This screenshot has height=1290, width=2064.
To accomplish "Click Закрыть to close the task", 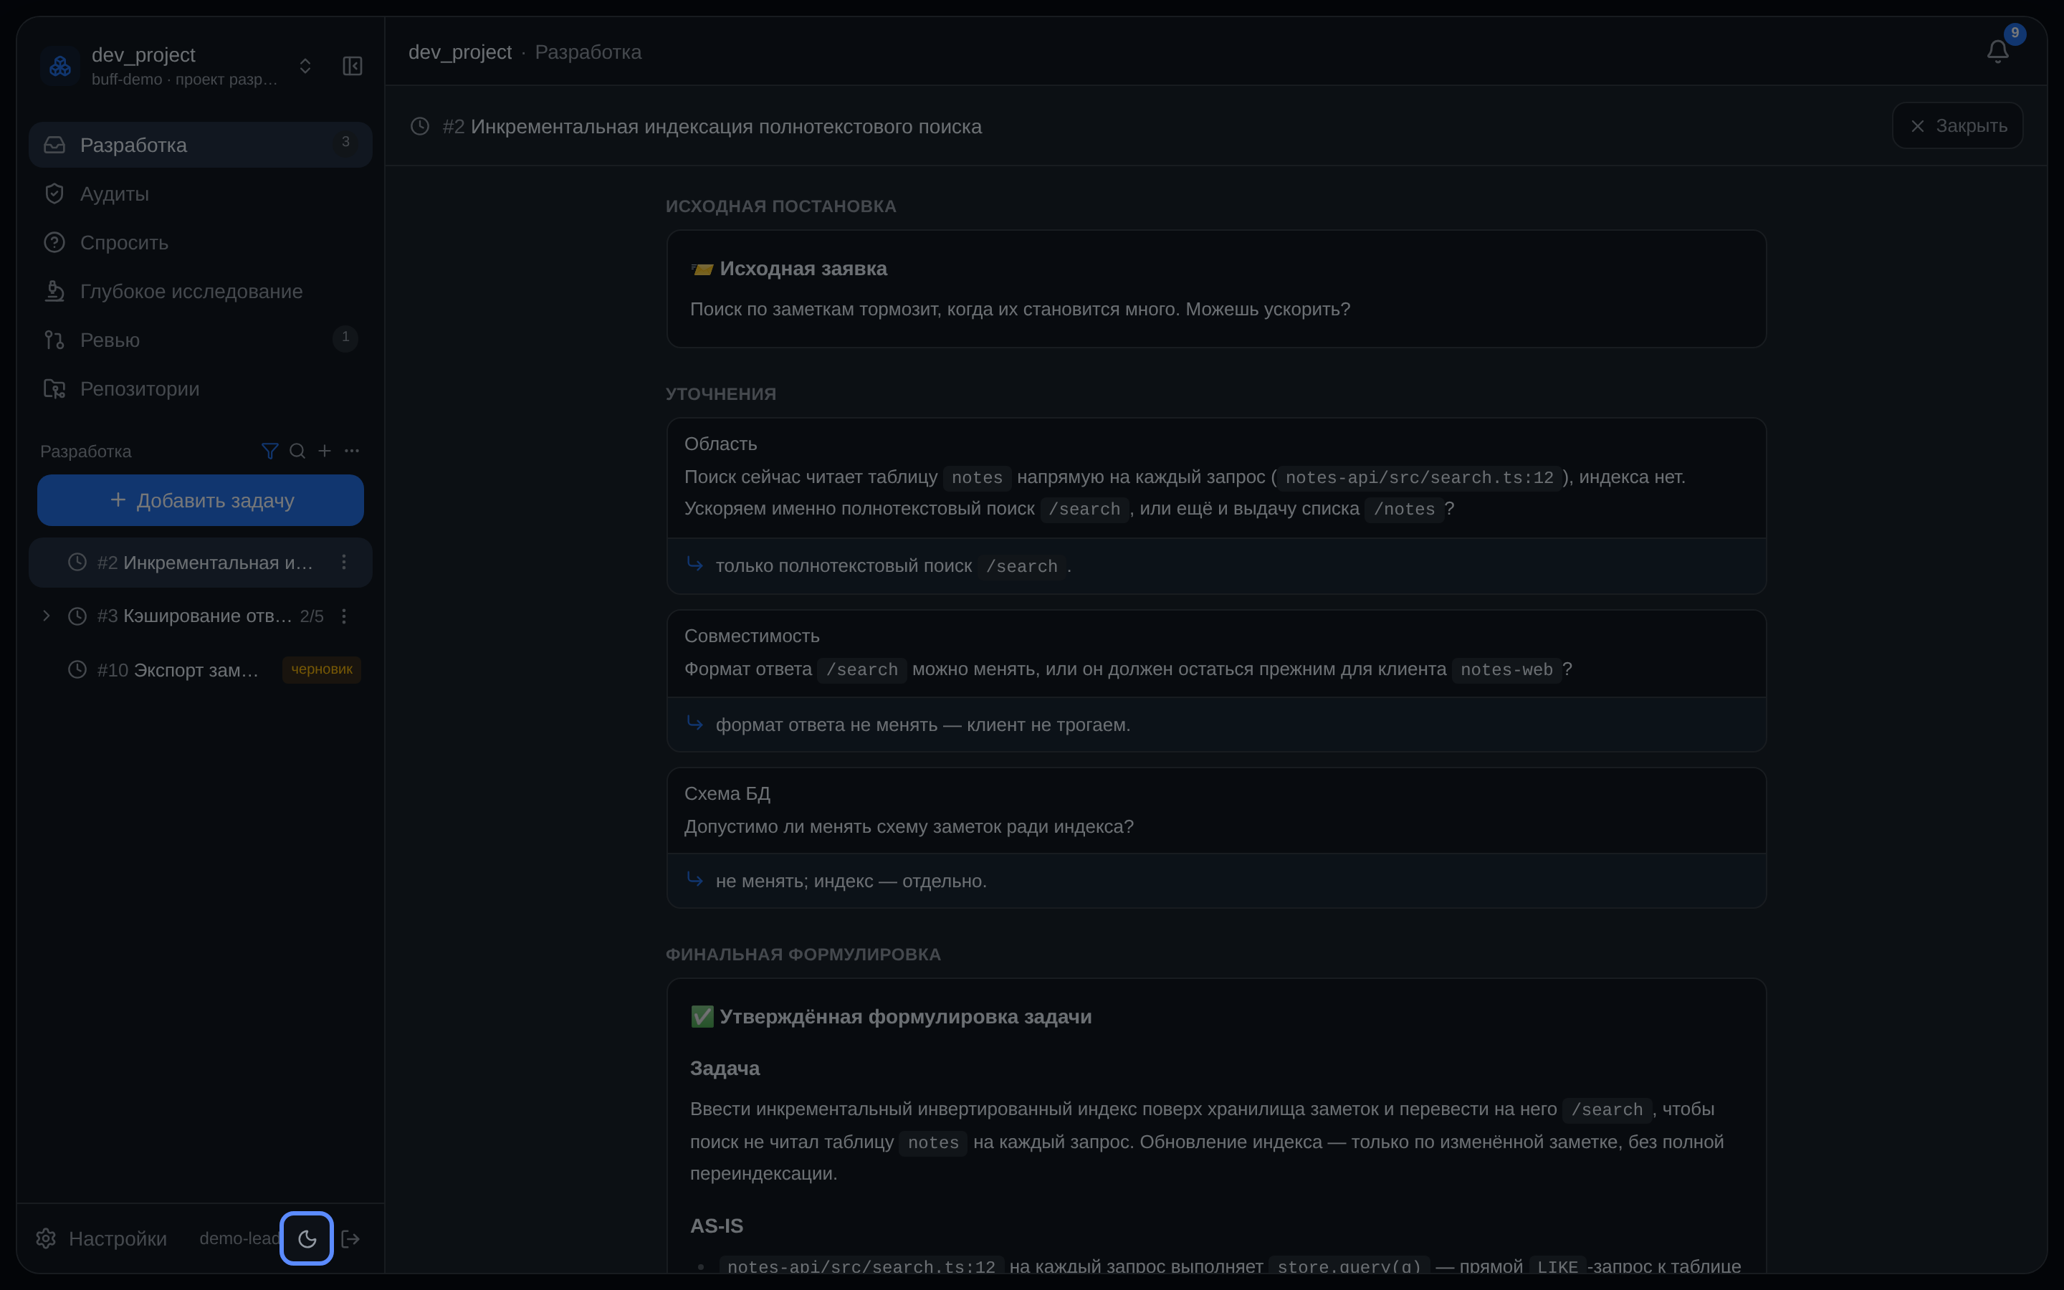I will (x=1957, y=125).
